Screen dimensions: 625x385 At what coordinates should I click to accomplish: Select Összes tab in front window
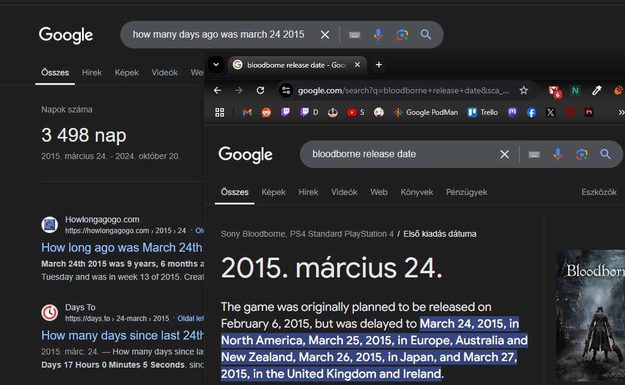click(x=235, y=192)
